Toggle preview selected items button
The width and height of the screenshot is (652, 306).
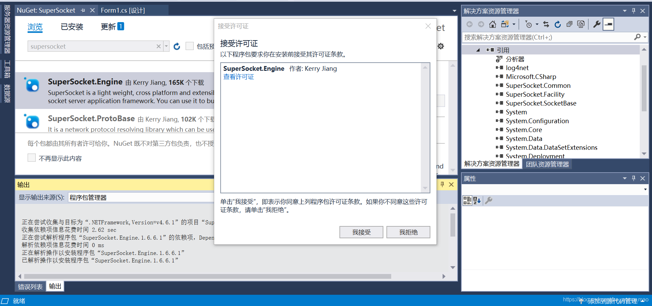608,24
